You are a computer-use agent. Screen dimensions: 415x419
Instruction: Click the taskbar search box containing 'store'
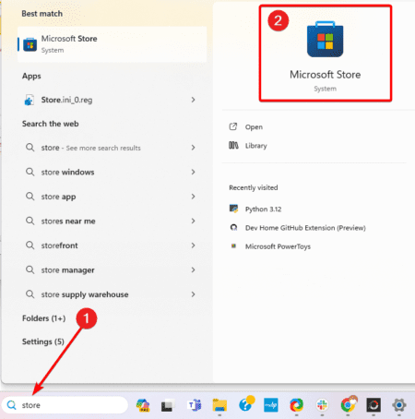point(65,405)
